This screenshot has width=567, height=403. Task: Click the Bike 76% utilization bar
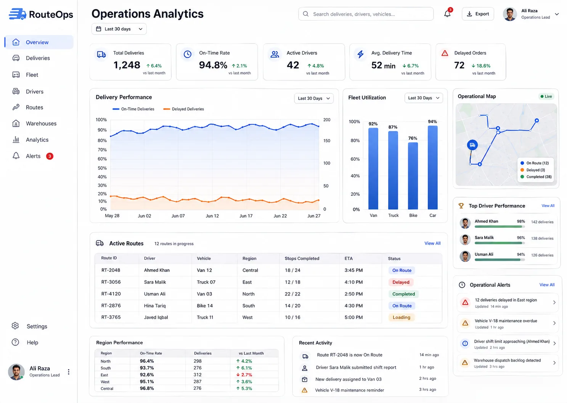[413, 176]
